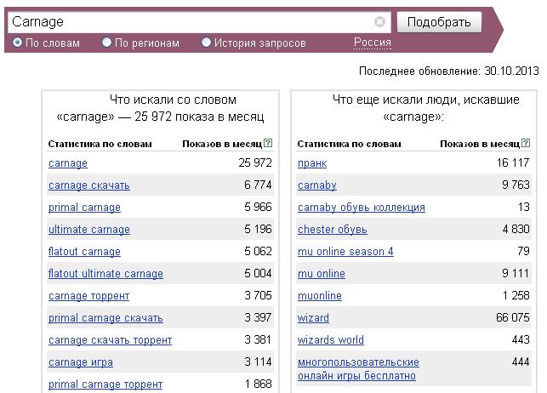Viewport: 547px width, 393px height.
Task: Open the 'Россия' region selector
Action: click(x=372, y=43)
